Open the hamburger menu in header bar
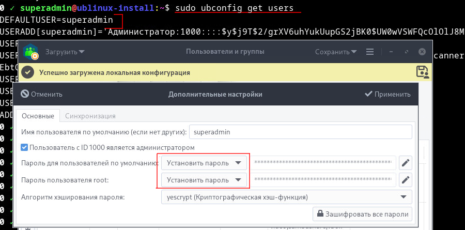Screen dimensions: 465x230 (369, 52)
